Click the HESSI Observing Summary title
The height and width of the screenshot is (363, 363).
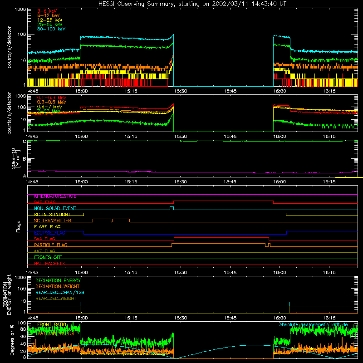pos(192,4)
